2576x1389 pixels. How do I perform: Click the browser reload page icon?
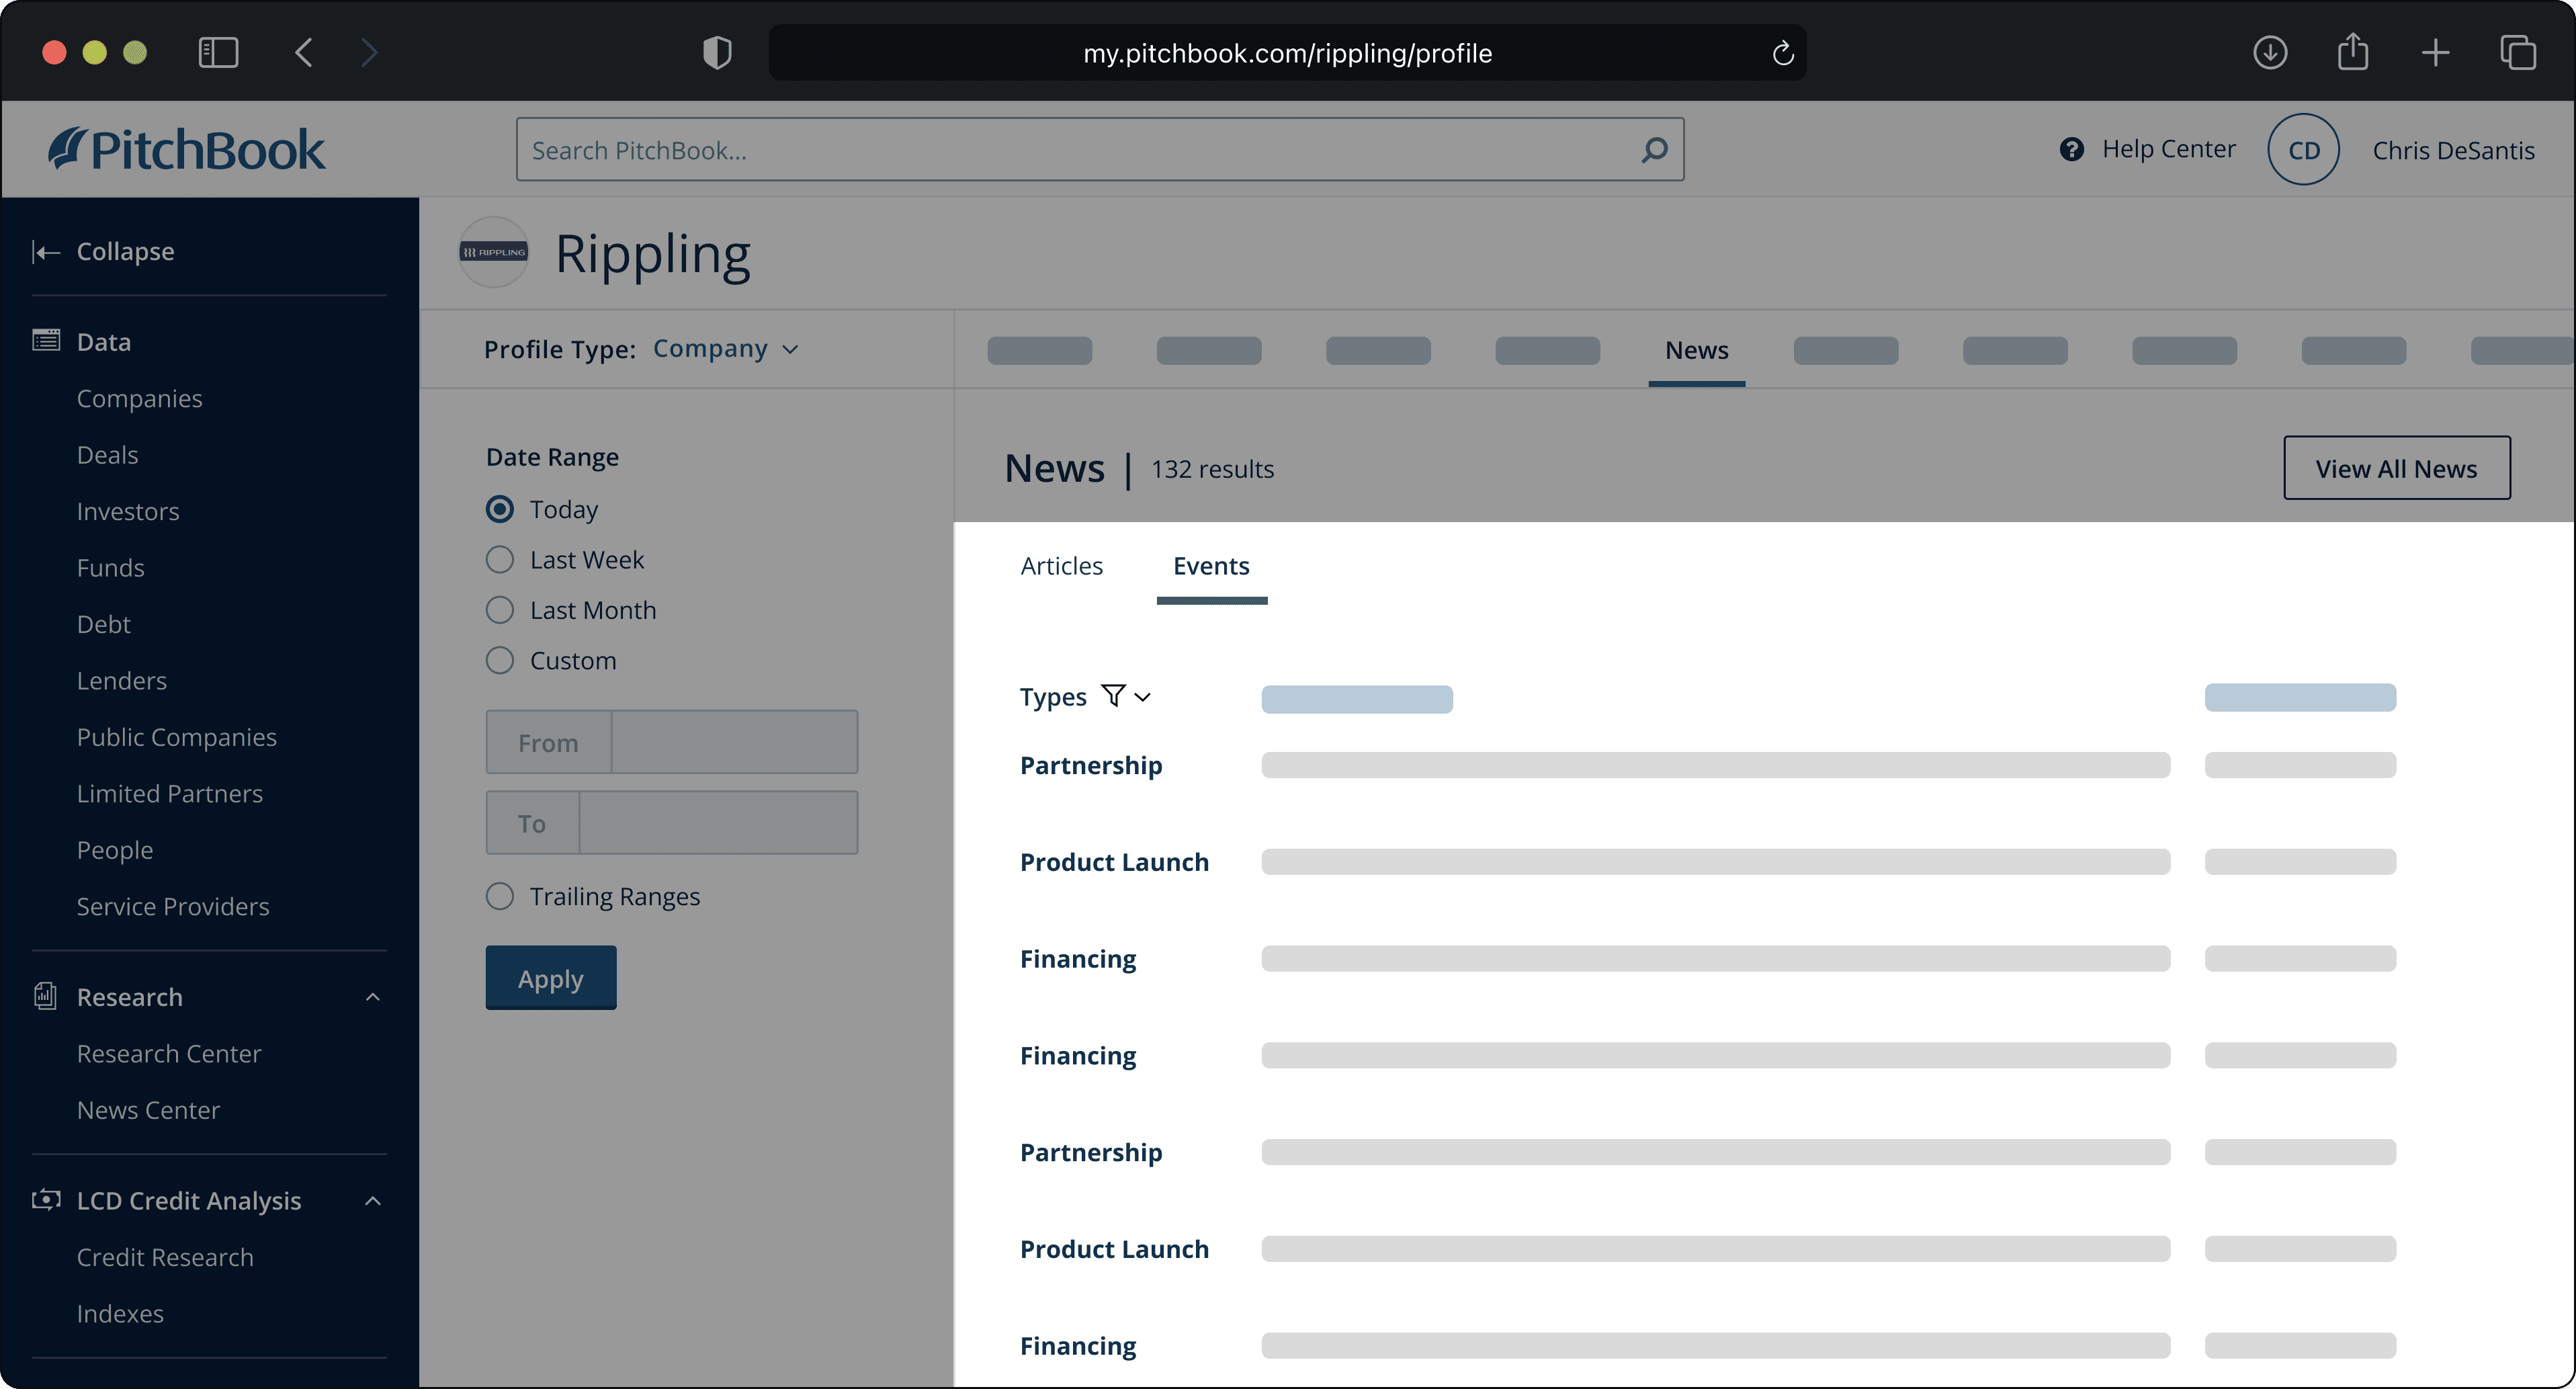[1782, 53]
